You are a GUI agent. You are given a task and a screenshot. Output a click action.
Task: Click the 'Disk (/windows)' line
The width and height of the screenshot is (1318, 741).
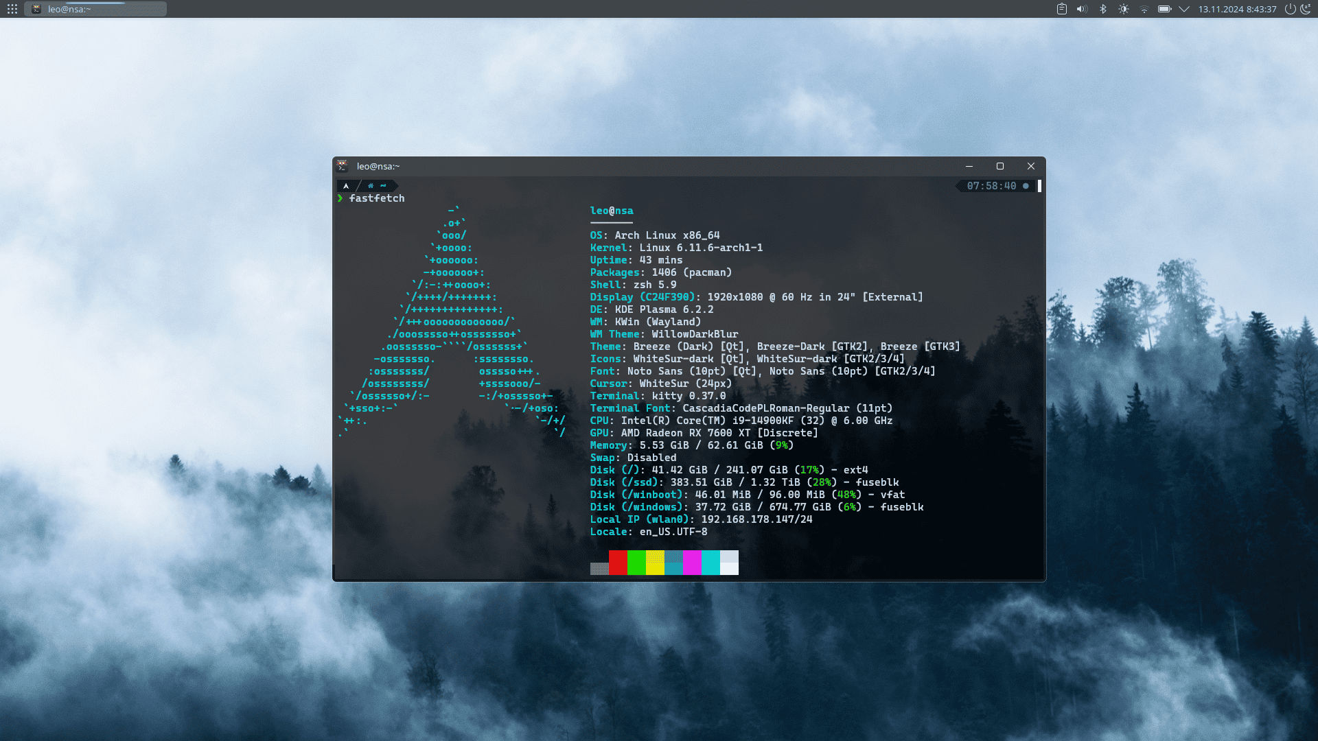click(756, 507)
